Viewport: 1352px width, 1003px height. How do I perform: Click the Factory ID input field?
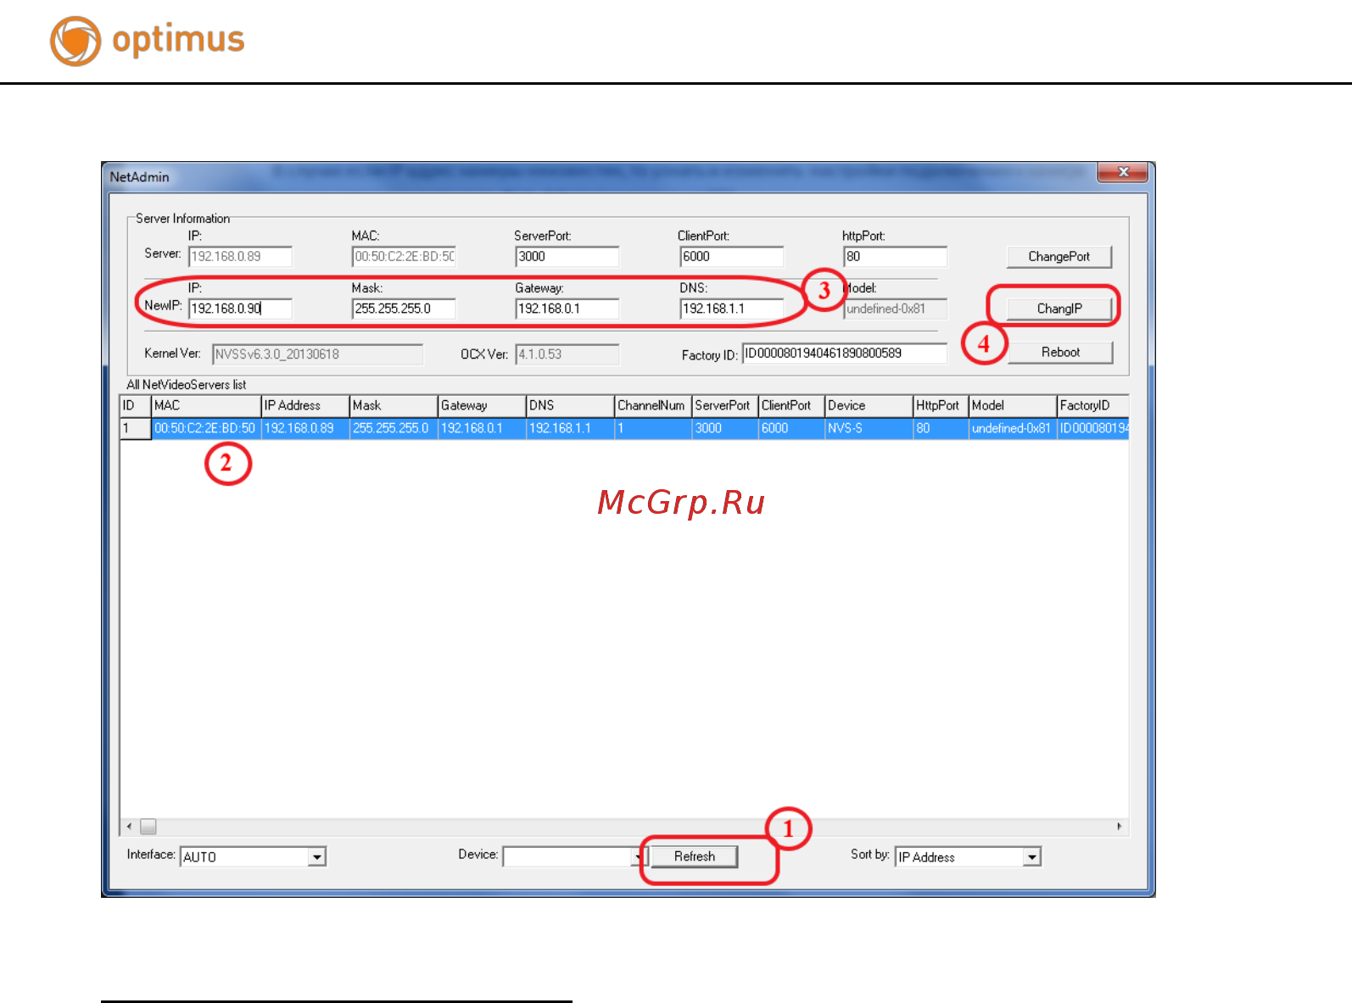click(x=845, y=354)
